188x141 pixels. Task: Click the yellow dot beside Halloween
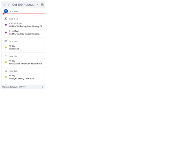6,47
